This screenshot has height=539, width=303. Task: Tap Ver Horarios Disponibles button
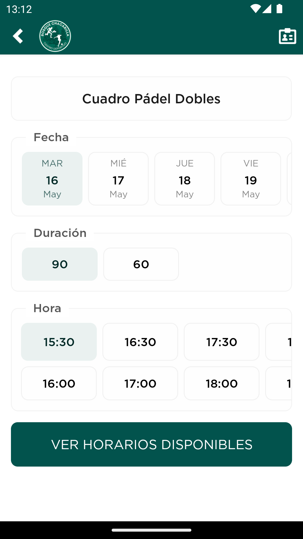pos(151,444)
